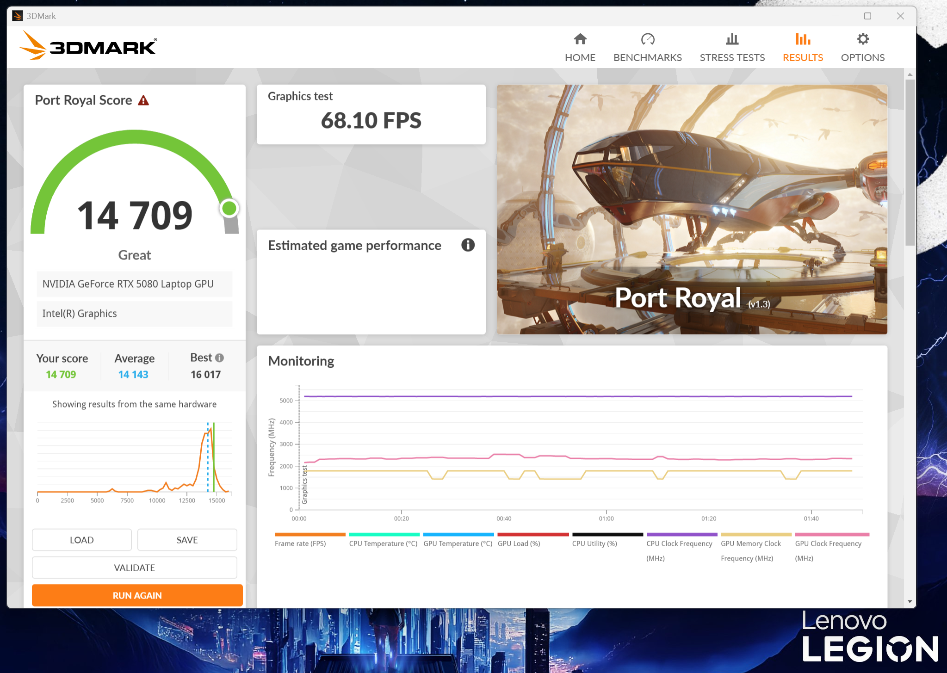947x673 pixels.
Task: Click the info icon beside Best score
Action: coord(219,358)
